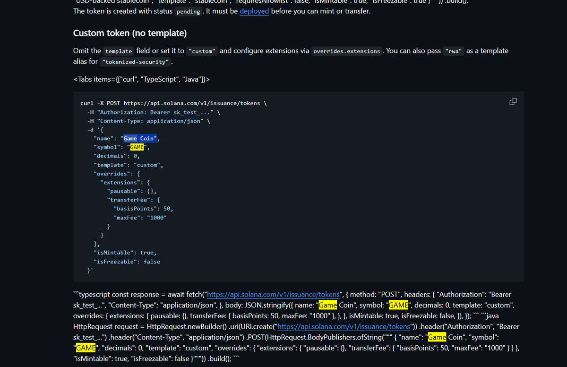Click the "basisPoints": 50 line
The height and width of the screenshot is (367, 567).
click(x=143, y=209)
